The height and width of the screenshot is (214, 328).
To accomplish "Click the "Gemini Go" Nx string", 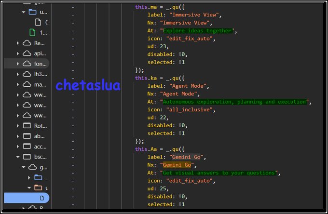I will 177,165.
